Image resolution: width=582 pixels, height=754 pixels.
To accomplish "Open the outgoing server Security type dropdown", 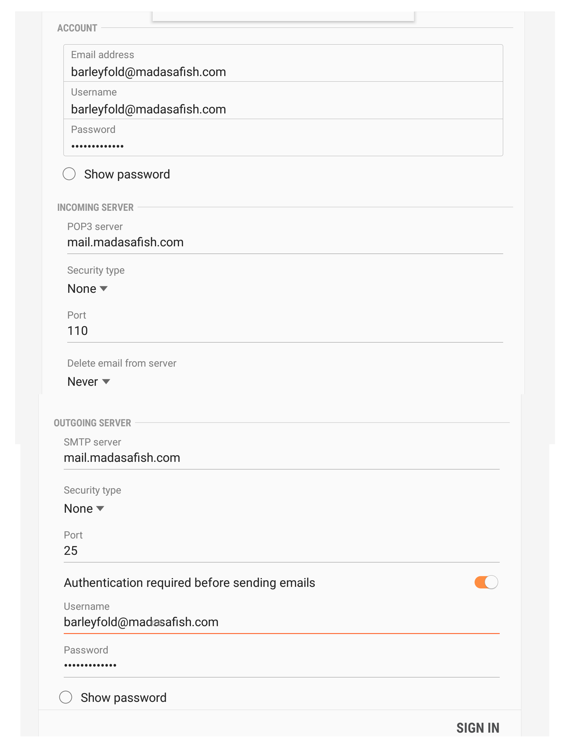I will 83,508.
